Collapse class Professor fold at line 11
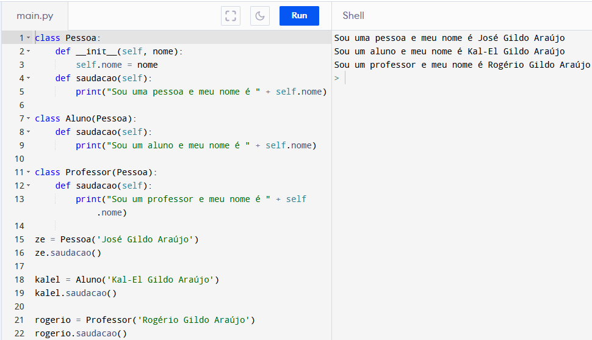Viewport: 592px width, 340px height. pyautogui.click(x=28, y=172)
